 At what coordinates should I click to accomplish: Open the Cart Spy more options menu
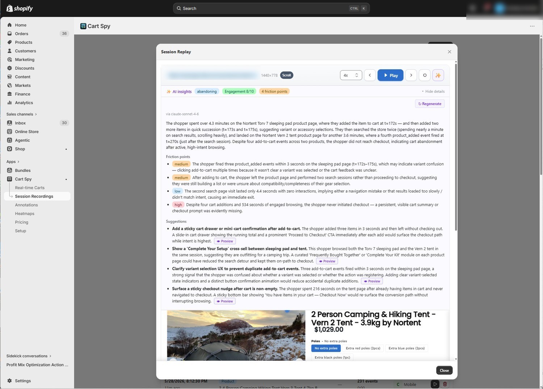532,26
